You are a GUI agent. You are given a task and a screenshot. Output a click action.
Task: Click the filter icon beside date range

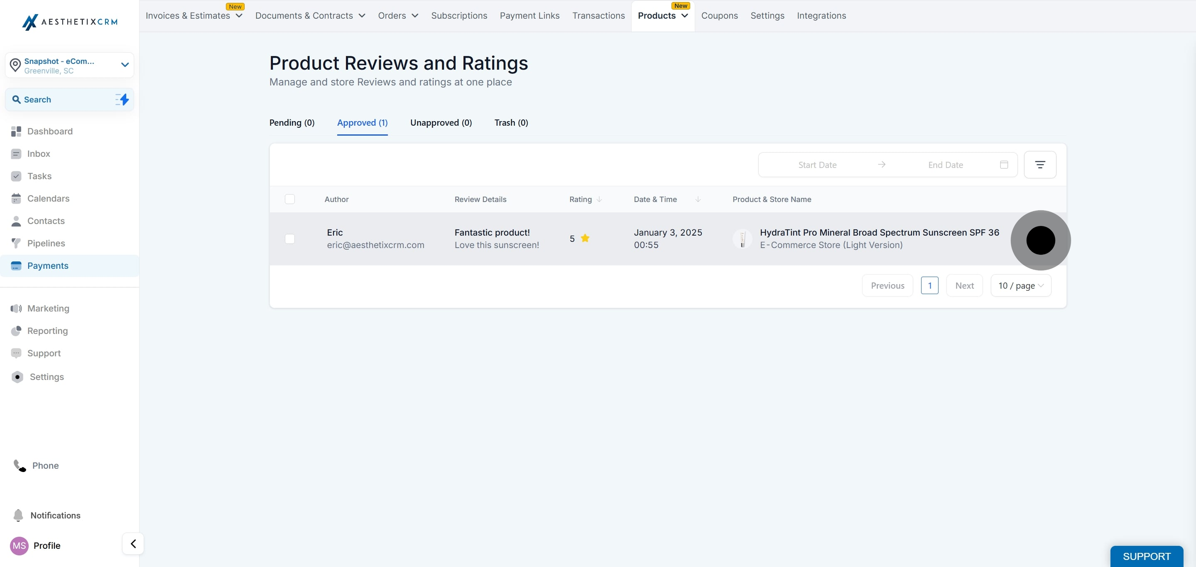pos(1039,165)
